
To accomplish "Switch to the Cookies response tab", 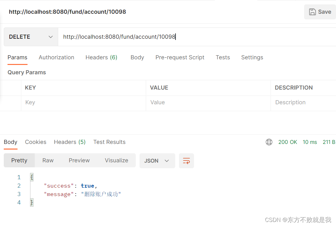I will coord(35,142).
